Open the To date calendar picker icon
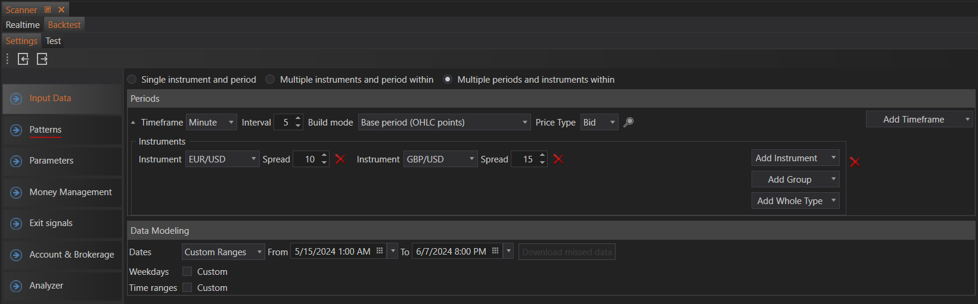 tap(495, 252)
